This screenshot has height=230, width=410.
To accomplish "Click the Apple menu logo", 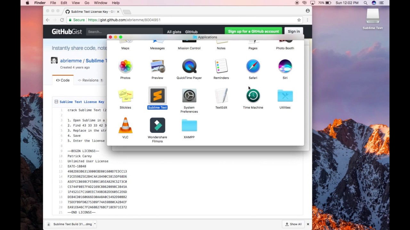I will click(x=27, y=3).
